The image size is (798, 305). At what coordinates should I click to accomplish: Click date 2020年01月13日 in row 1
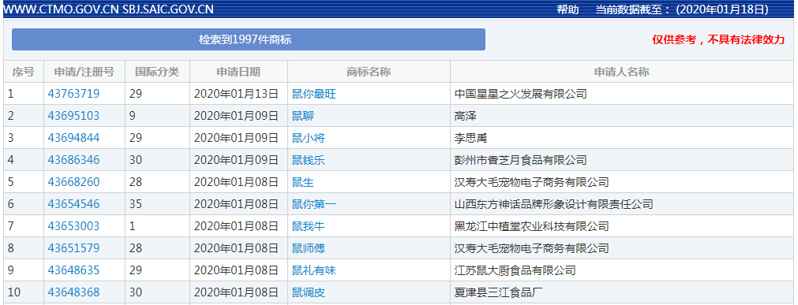click(237, 94)
